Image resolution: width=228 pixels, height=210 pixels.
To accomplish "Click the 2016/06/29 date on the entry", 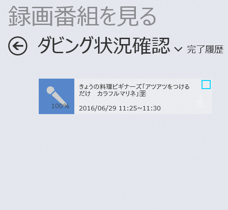I will [98, 108].
